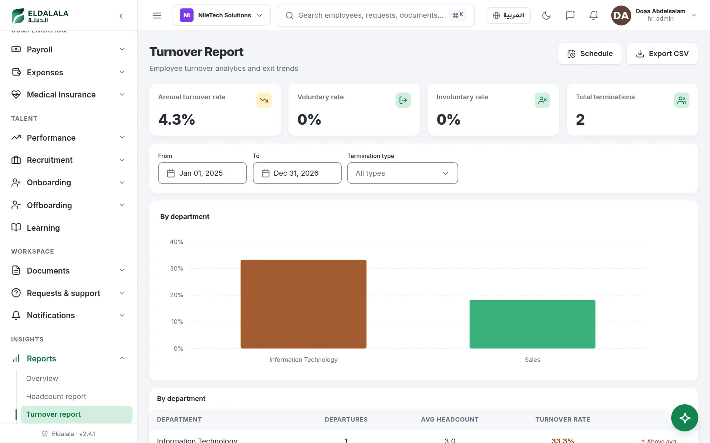Click the Documents file icon
This screenshot has height=443, width=710.
16,270
